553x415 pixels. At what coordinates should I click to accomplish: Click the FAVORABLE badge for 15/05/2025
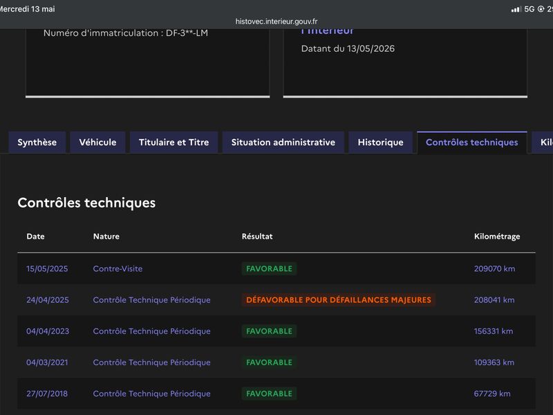[x=269, y=268]
